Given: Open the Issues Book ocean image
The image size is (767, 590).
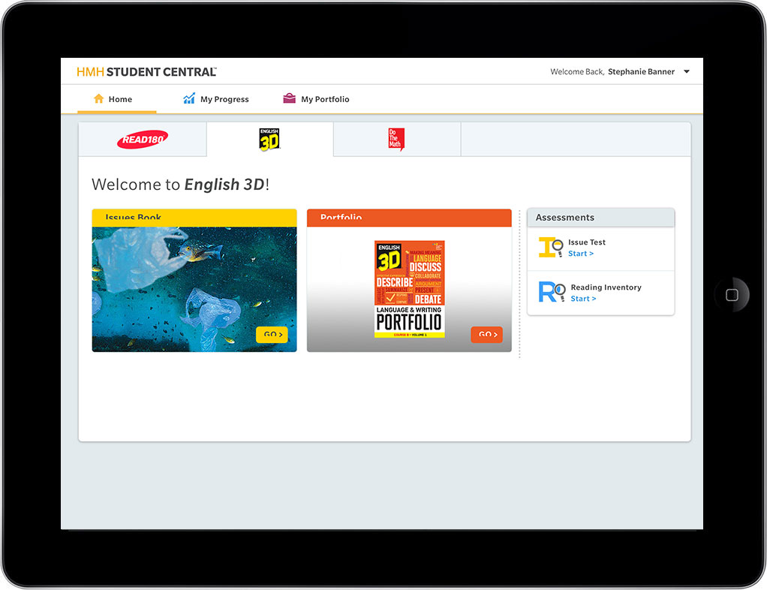Looking at the screenshot, I should 194,289.
